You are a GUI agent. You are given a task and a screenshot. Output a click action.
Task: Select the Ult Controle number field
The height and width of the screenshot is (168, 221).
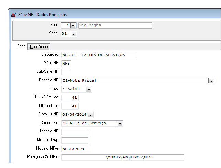70,106
